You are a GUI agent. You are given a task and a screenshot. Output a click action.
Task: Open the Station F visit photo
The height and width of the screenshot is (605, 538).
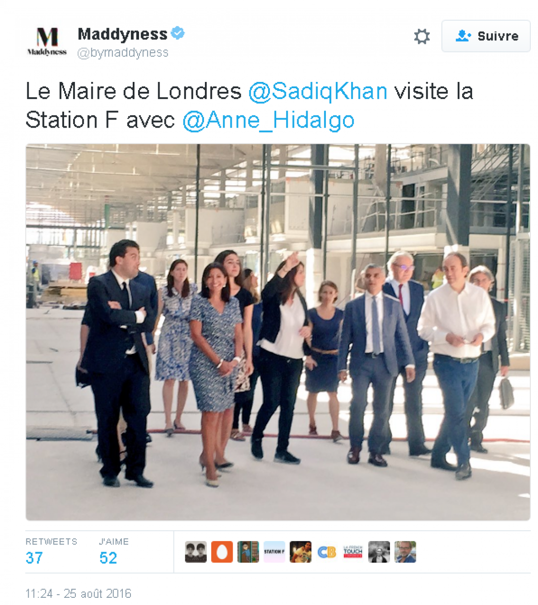tap(278, 332)
